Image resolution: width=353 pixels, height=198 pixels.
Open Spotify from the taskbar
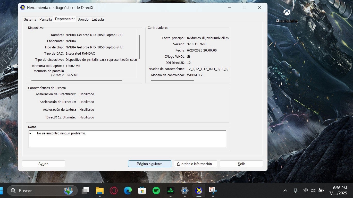tap(156, 191)
